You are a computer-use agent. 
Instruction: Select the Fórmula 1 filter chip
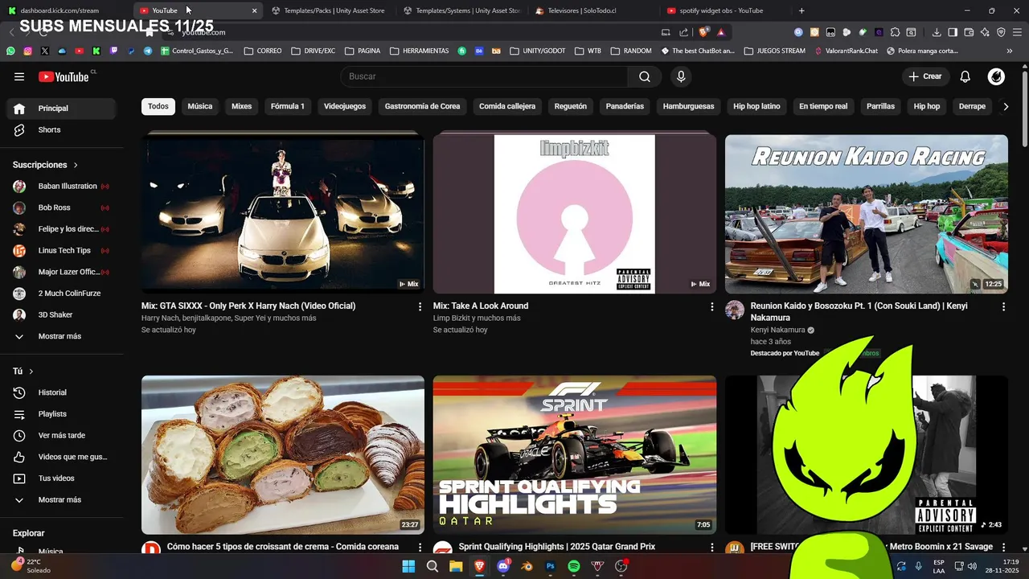point(288,106)
